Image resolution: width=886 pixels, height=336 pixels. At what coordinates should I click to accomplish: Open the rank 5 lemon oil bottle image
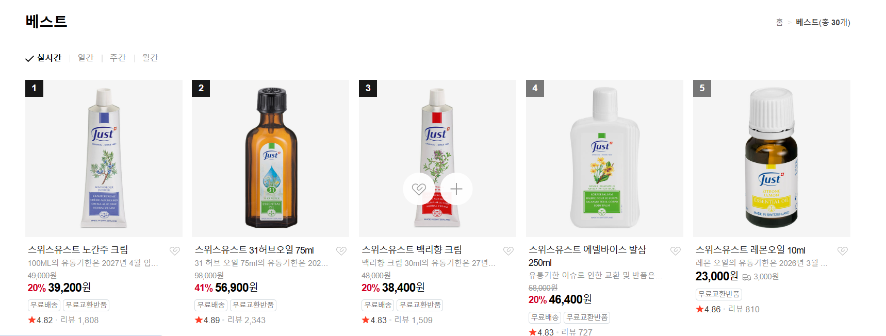point(772,158)
